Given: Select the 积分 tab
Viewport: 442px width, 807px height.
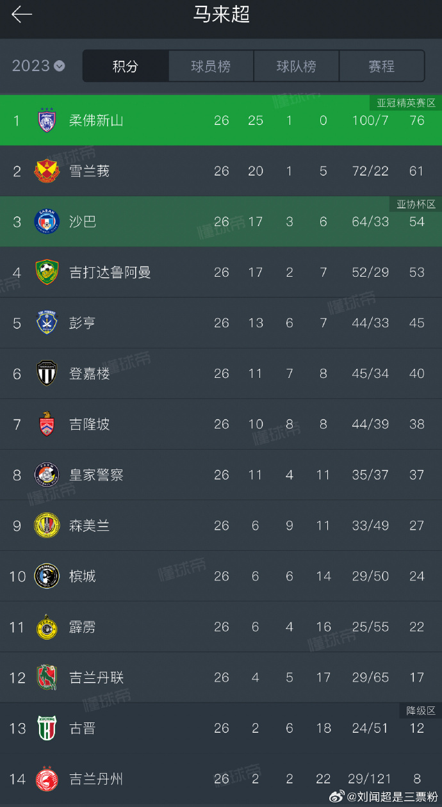Looking at the screenshot, I should pyautogui.click(x=126, y=67).
